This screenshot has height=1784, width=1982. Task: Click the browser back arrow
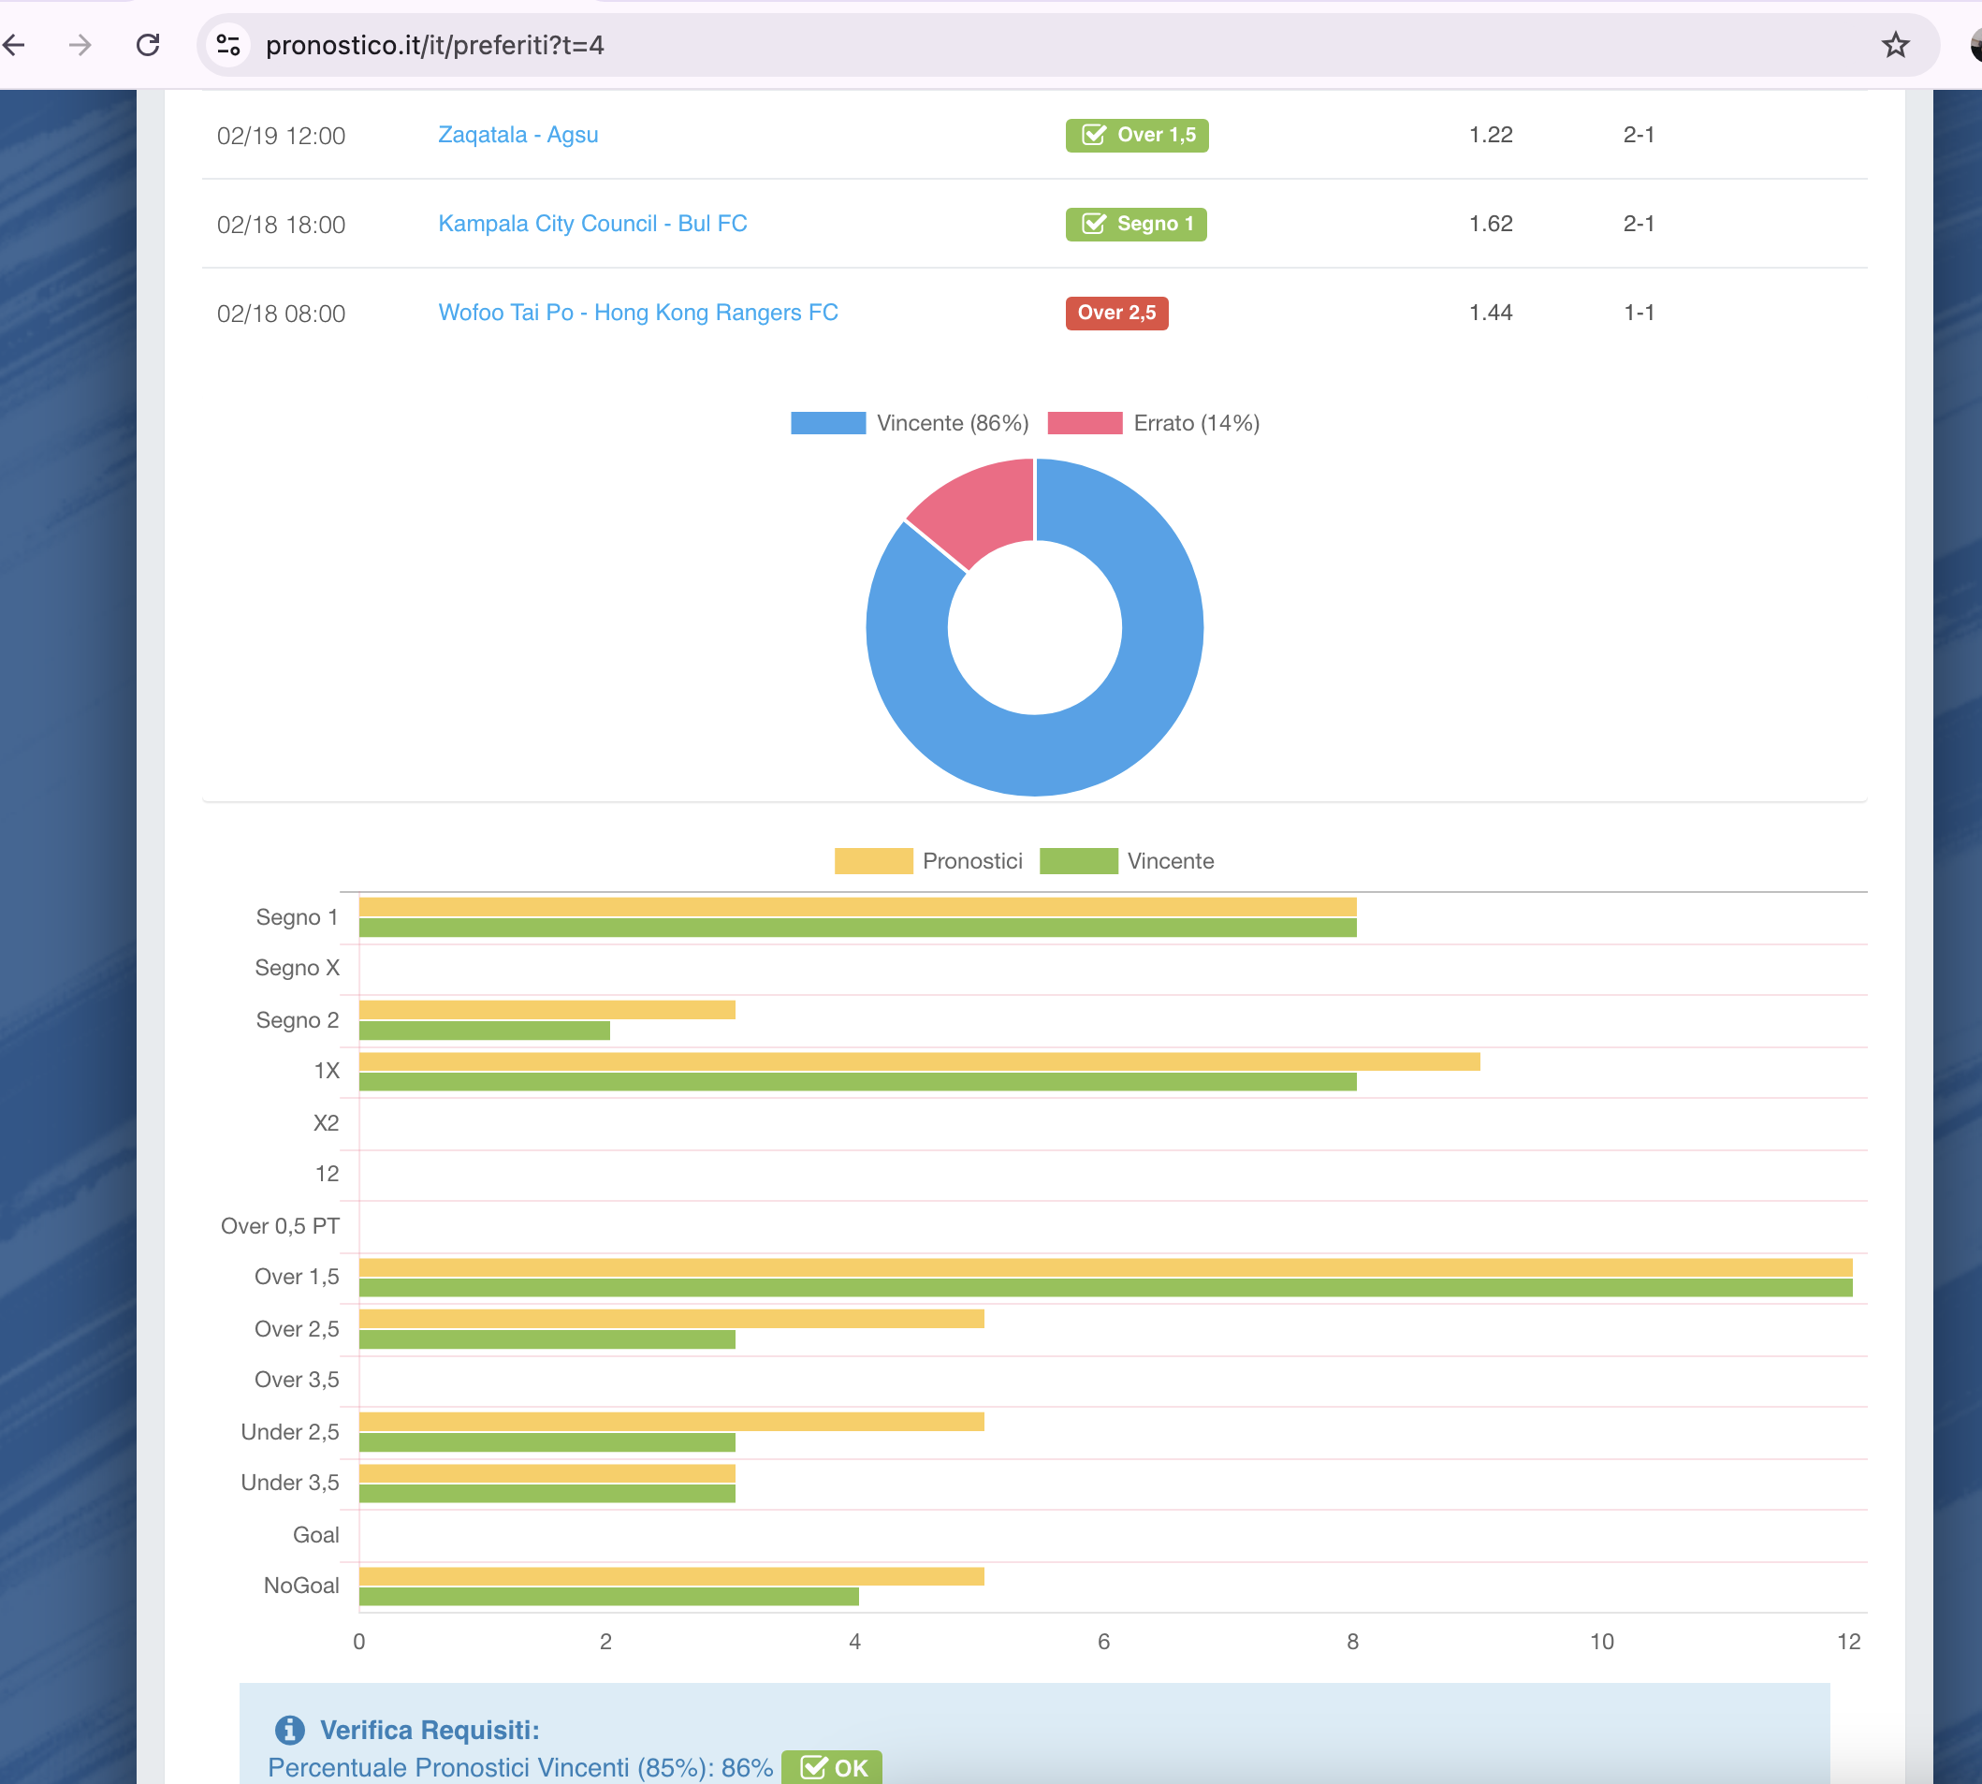coord(14,45)
